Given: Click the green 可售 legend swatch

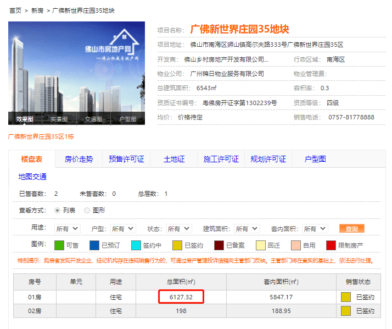Looking at the screenshot, I should click(x=59, y=245).
